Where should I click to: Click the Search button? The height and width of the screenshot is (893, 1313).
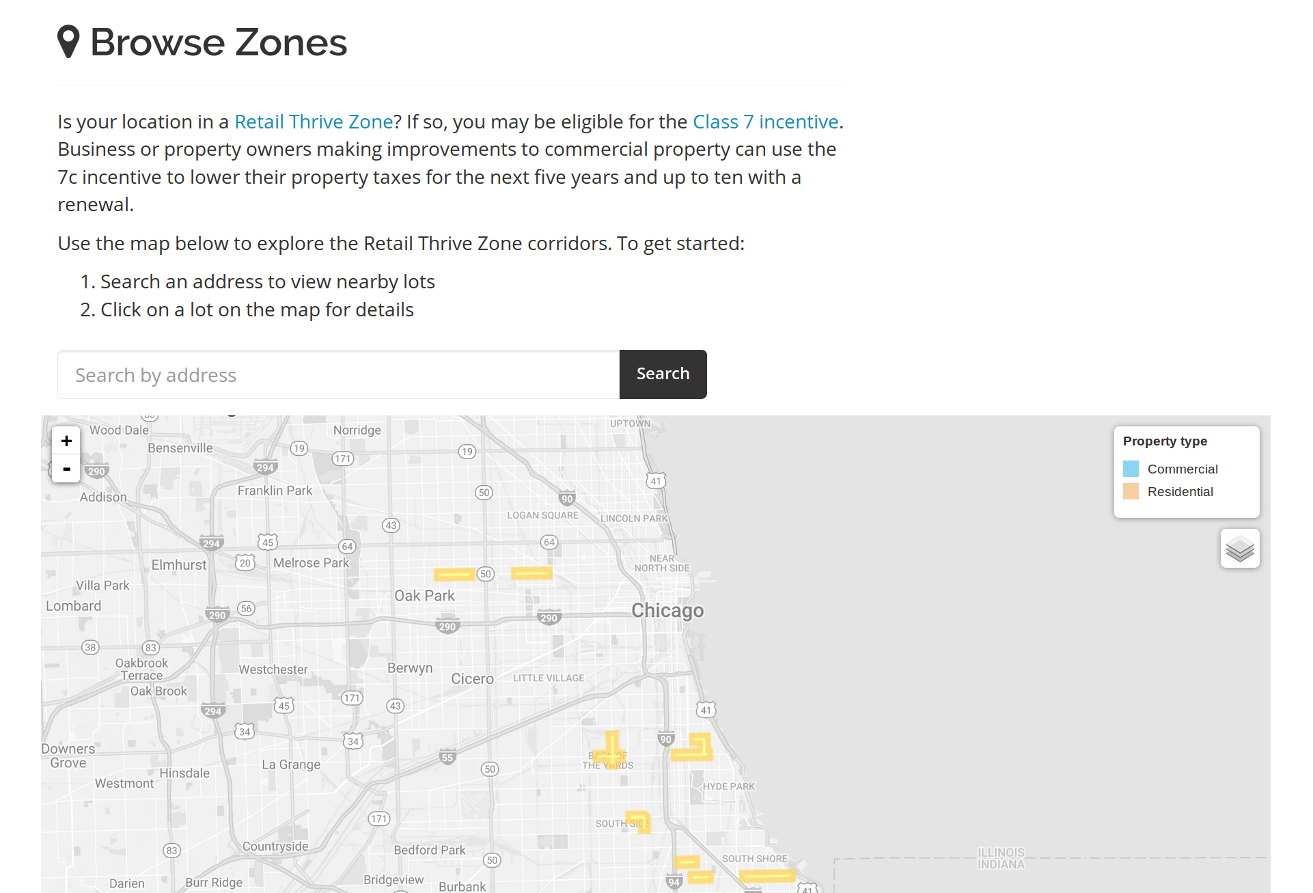coord(663,374)
